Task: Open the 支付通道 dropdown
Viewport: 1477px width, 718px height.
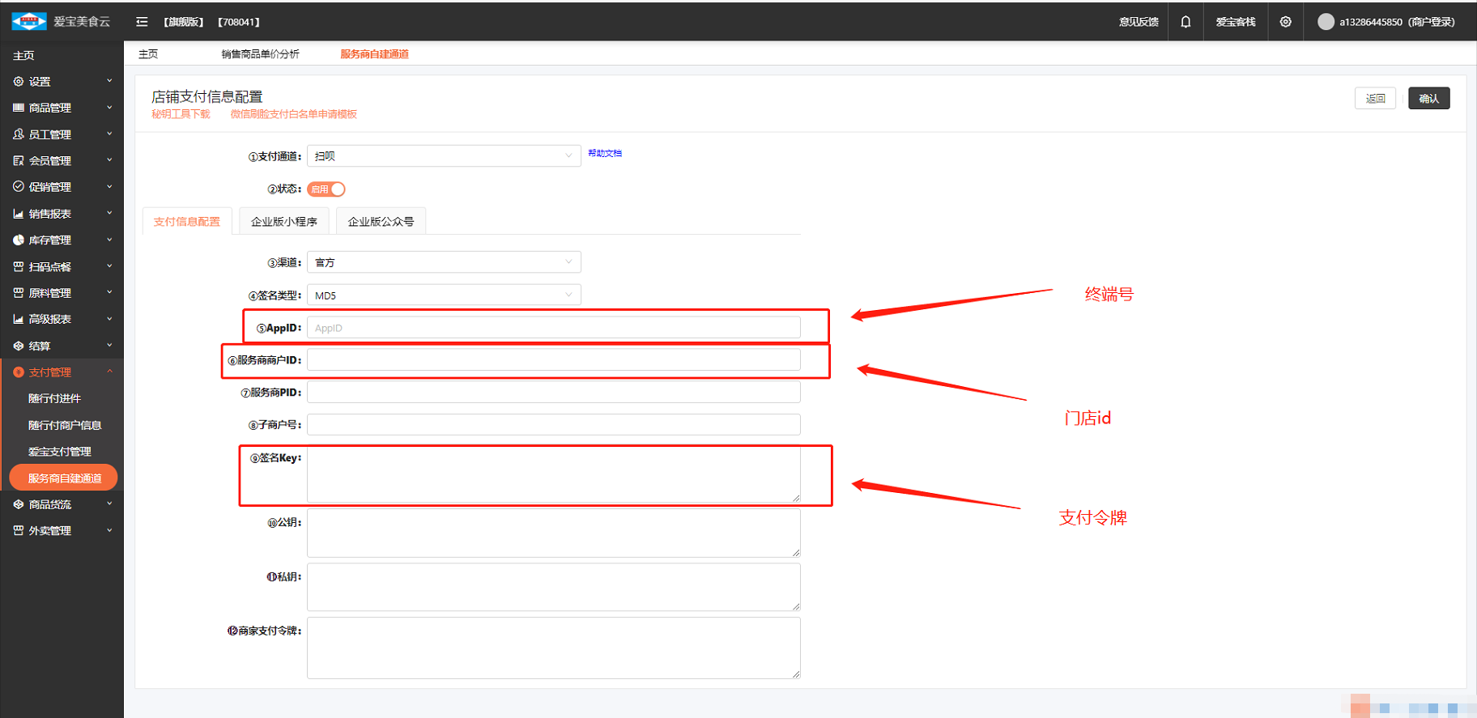Action: [443, 156]
